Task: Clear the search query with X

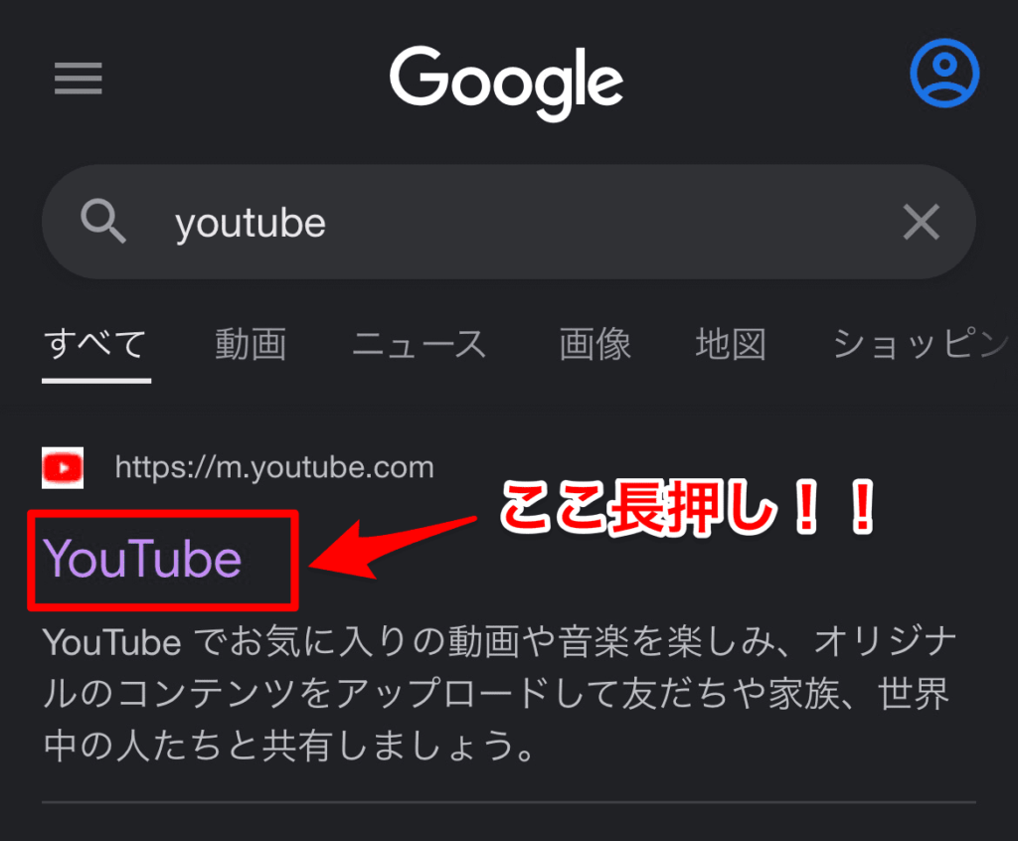Action: (x=922, y=222)
